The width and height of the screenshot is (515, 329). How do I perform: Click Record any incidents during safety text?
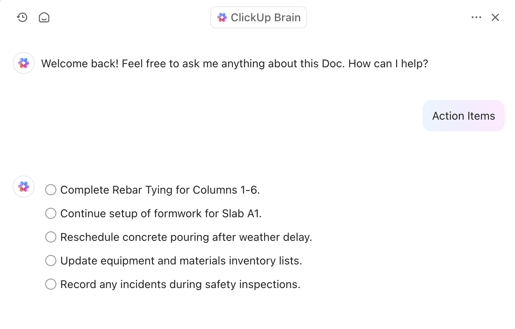[180, 285]
